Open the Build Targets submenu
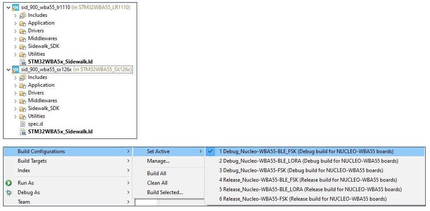 (68, 161)
